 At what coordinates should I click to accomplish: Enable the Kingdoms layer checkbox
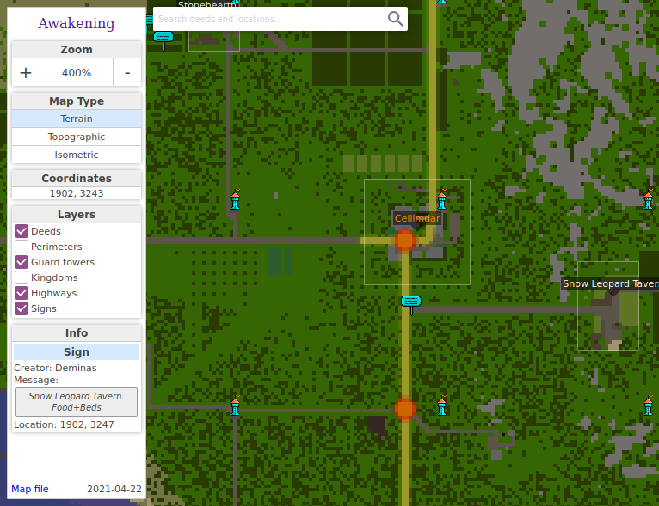pyautogui.click(x=22, y=277)
